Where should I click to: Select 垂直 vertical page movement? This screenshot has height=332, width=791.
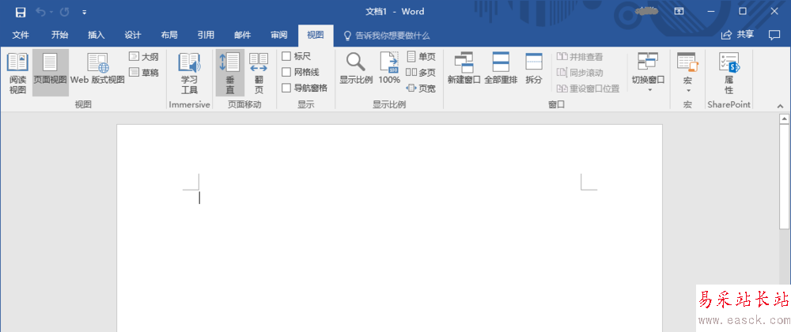[230, 74]
